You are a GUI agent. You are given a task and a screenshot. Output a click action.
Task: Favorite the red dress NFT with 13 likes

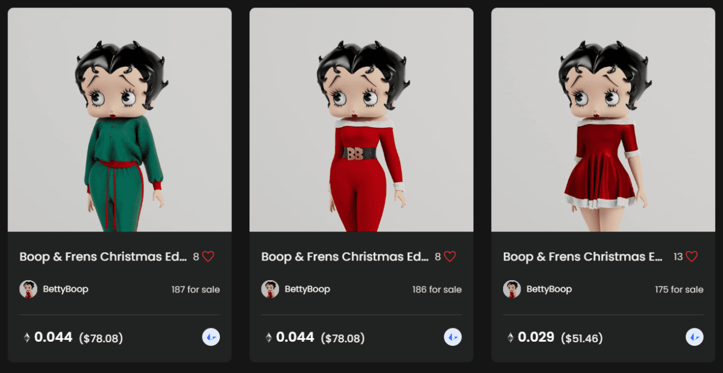pos(692,256)
